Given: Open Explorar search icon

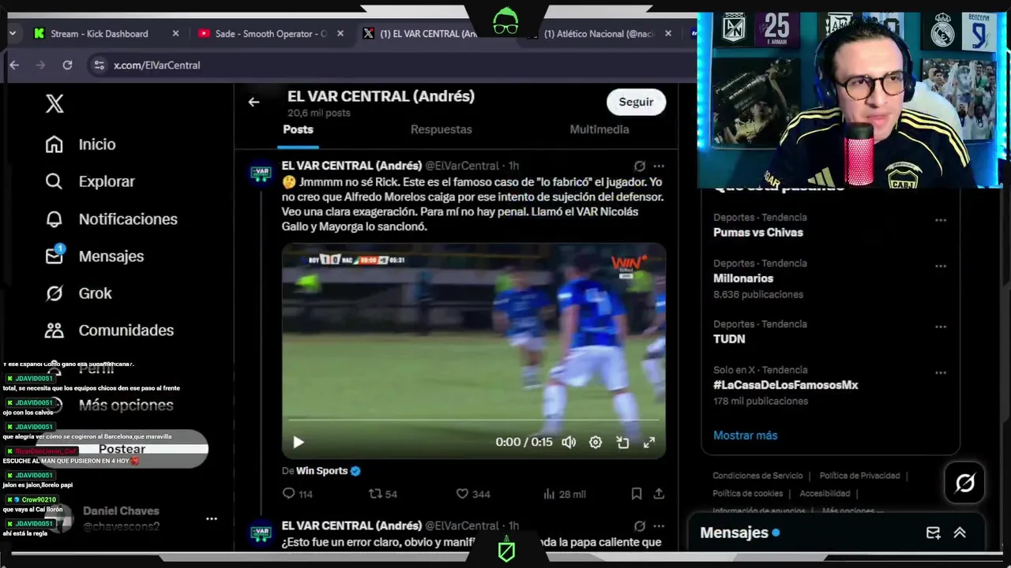Looking at the screenshot, I should tap(54, 181).
